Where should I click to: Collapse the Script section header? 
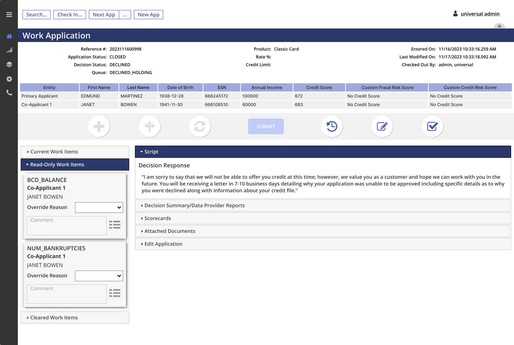pos(150,151)
